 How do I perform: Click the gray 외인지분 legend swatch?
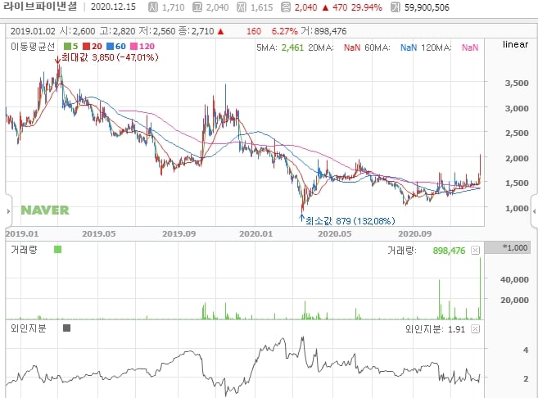tap(66, 328)
